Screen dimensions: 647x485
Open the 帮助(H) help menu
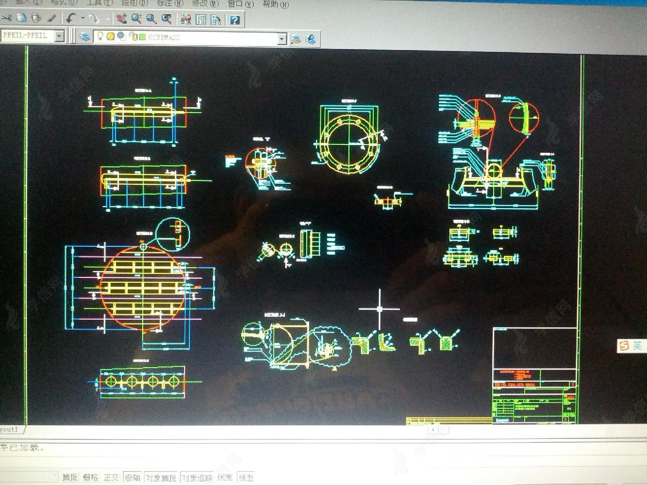coord(275,4)
